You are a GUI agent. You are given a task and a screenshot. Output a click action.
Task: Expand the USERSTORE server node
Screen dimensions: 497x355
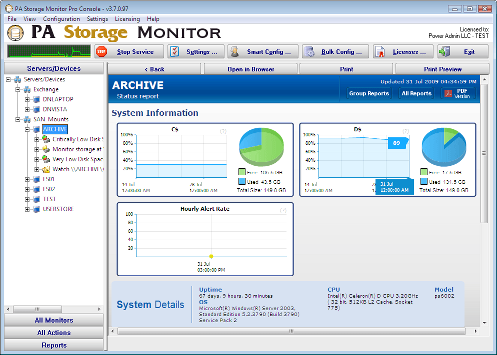tap(27, 209)
